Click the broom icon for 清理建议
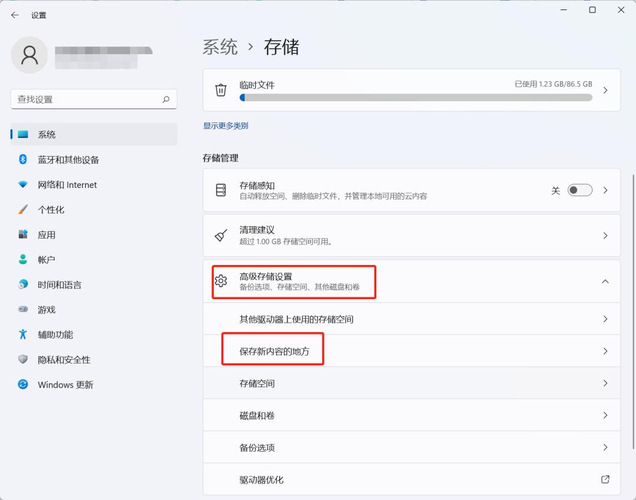Image resolution: width=636 pixels, height=500 pixels. [x=221, y=235]
